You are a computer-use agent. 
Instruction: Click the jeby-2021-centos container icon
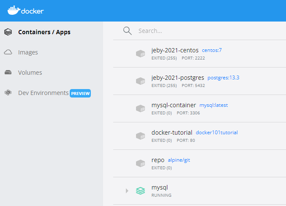tap(140, 54)
